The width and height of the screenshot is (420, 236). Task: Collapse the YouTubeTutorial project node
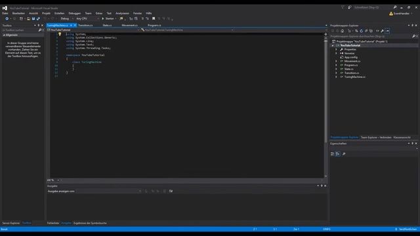333,45
